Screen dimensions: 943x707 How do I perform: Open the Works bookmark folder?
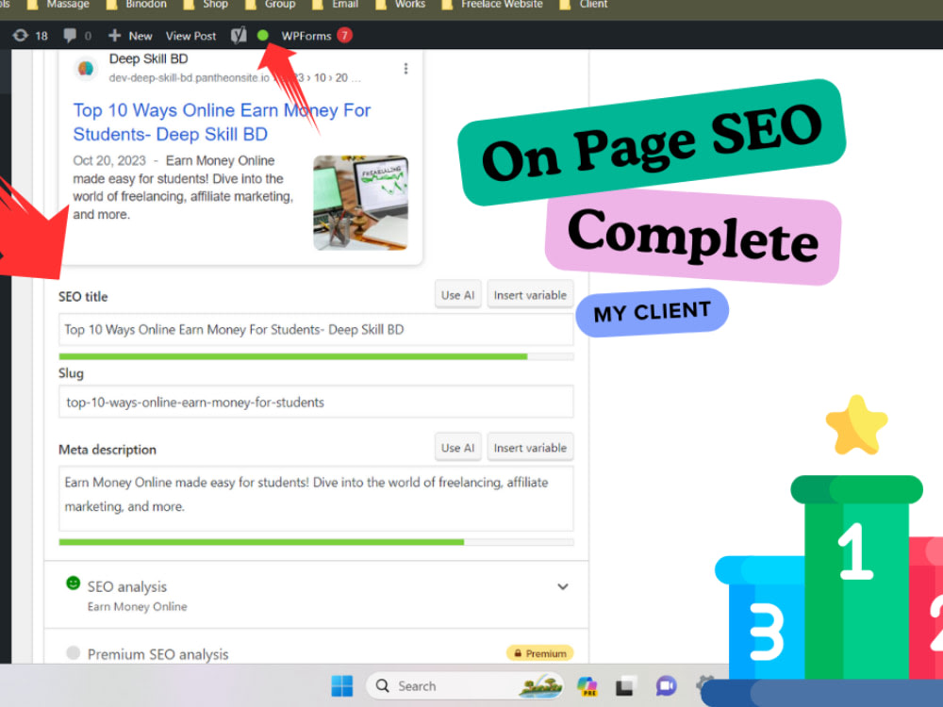click(x=401, y=5)
